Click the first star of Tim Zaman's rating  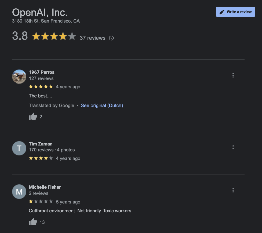(x=31, y=158)
